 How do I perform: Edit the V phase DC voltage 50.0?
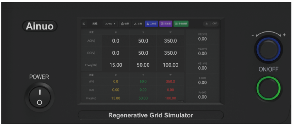pyautogui.click(x=143, y=53)
